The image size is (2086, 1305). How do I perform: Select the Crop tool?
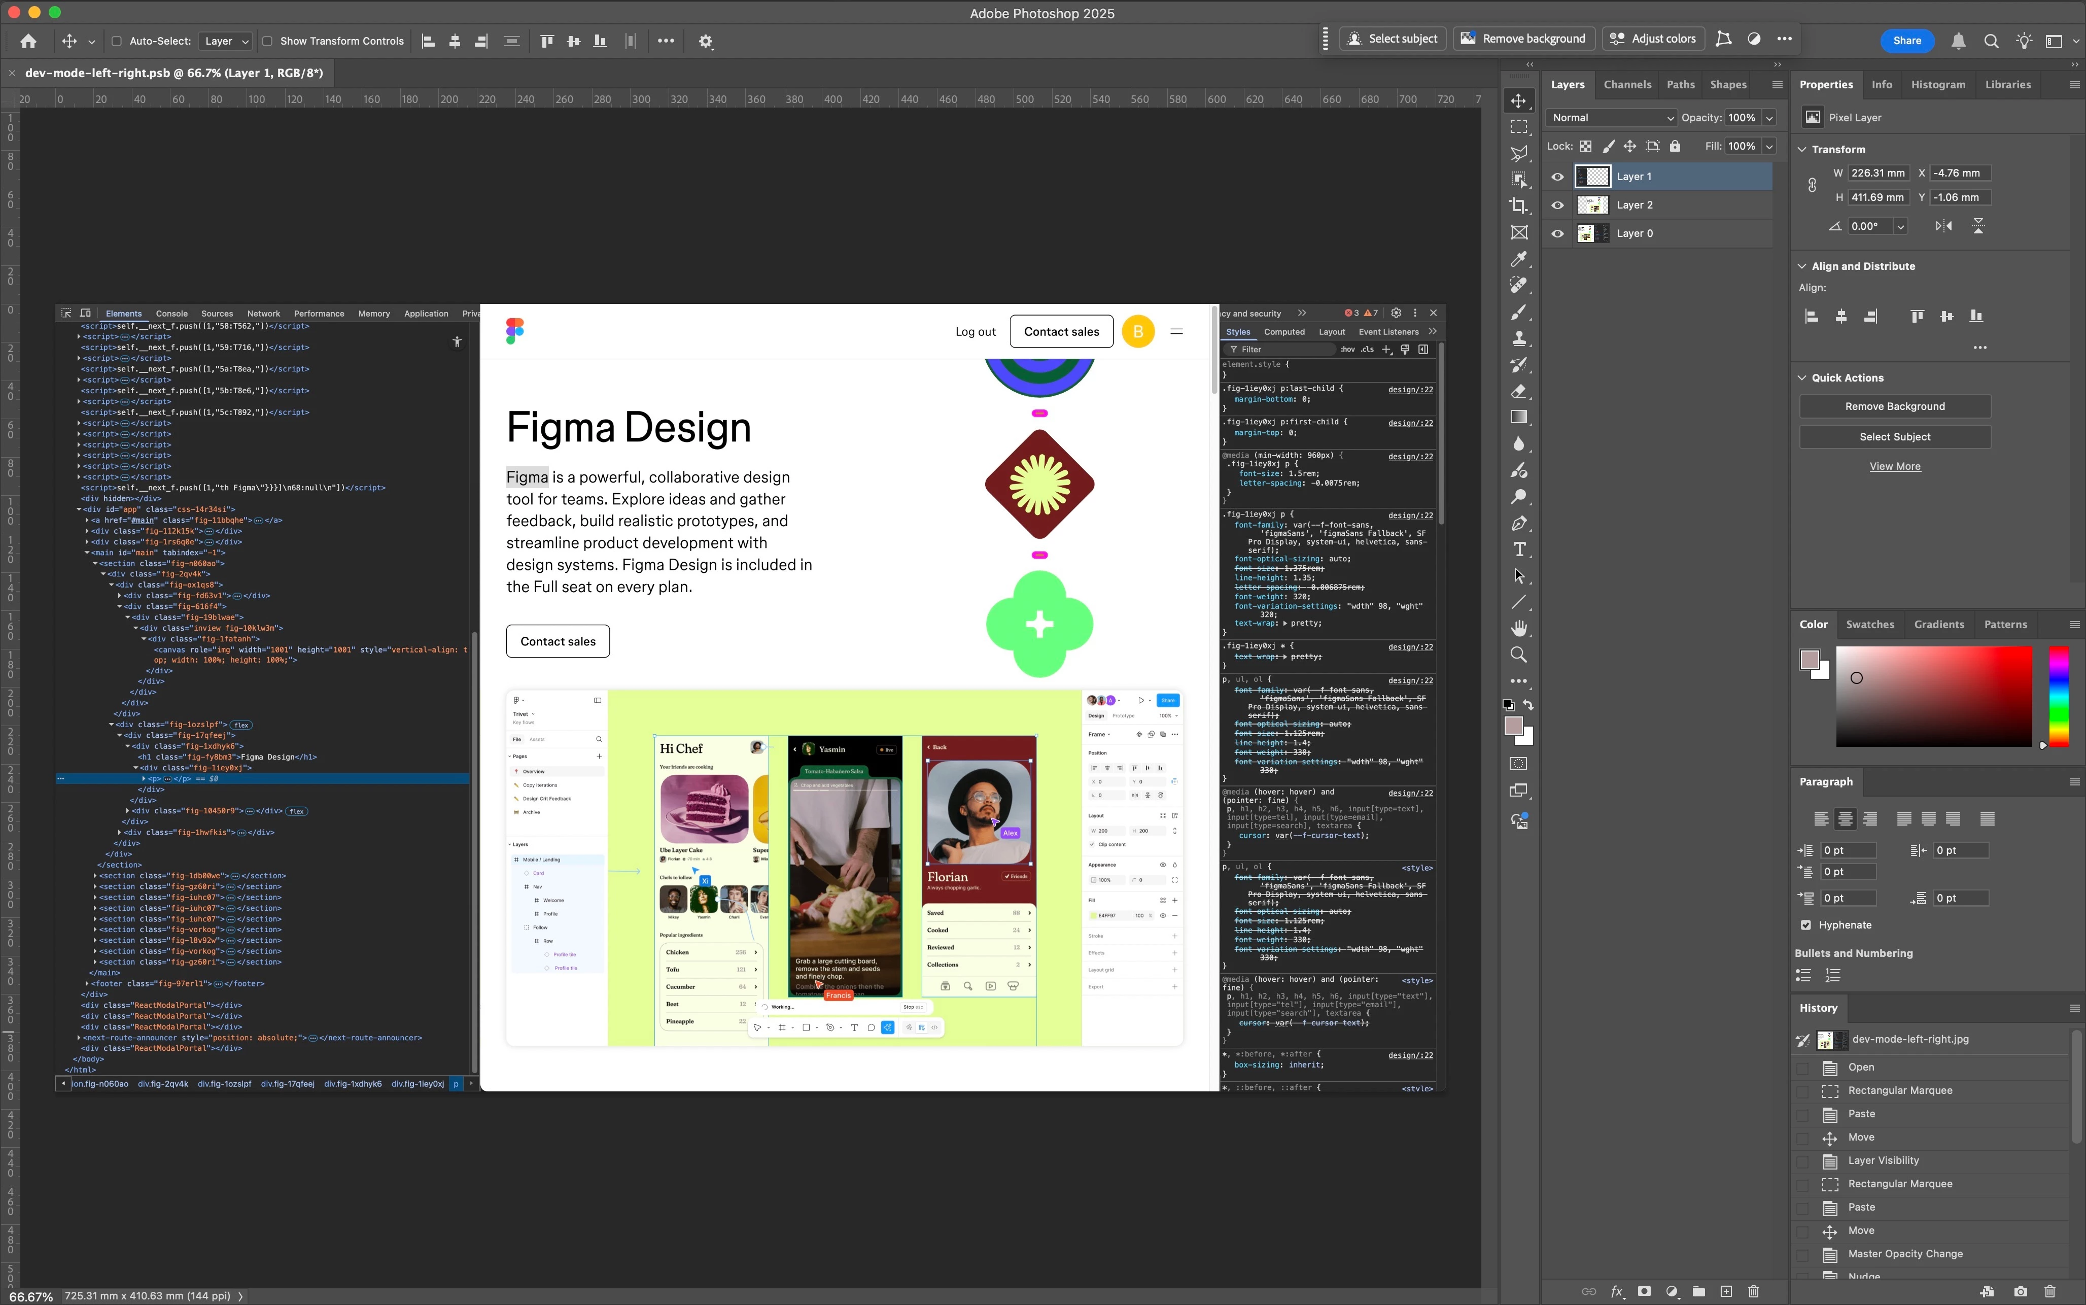tap(1518, 207)
